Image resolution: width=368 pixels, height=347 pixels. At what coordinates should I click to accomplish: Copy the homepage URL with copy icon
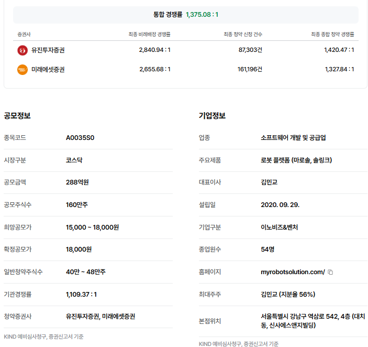click(330, 272)
